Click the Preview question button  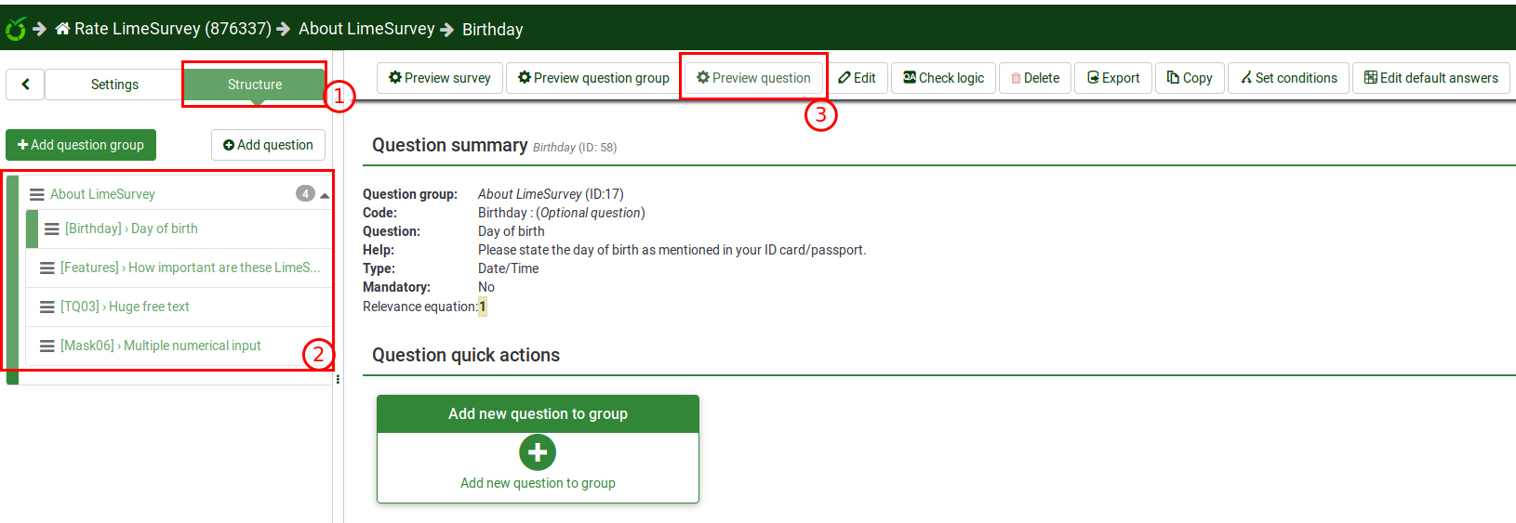pos(753,78)
